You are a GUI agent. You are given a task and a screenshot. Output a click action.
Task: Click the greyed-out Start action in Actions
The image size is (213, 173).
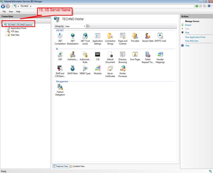point(187,29)
